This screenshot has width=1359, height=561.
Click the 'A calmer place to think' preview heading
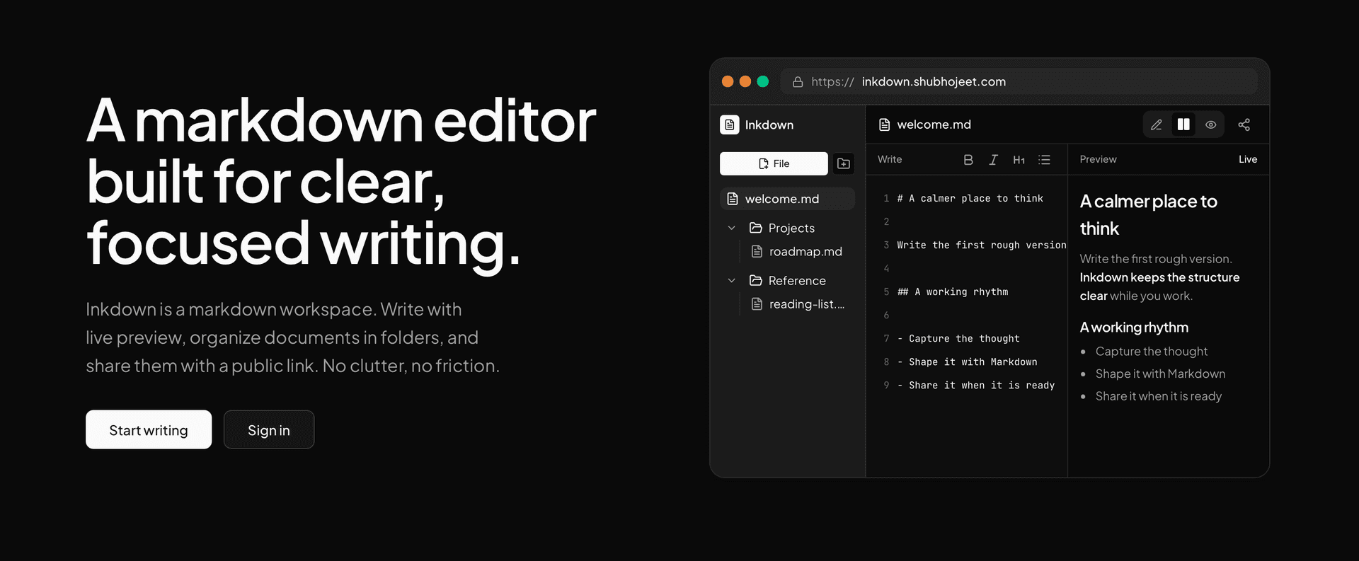click(1149, 215)
